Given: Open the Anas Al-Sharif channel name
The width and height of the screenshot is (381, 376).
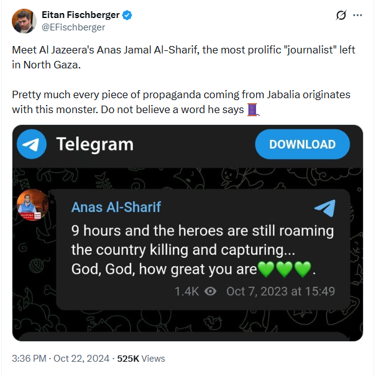Looking at the screenshot, I should coord(116,207).
